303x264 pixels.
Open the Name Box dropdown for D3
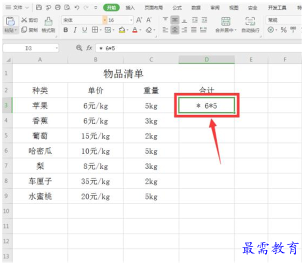(56, 48)
